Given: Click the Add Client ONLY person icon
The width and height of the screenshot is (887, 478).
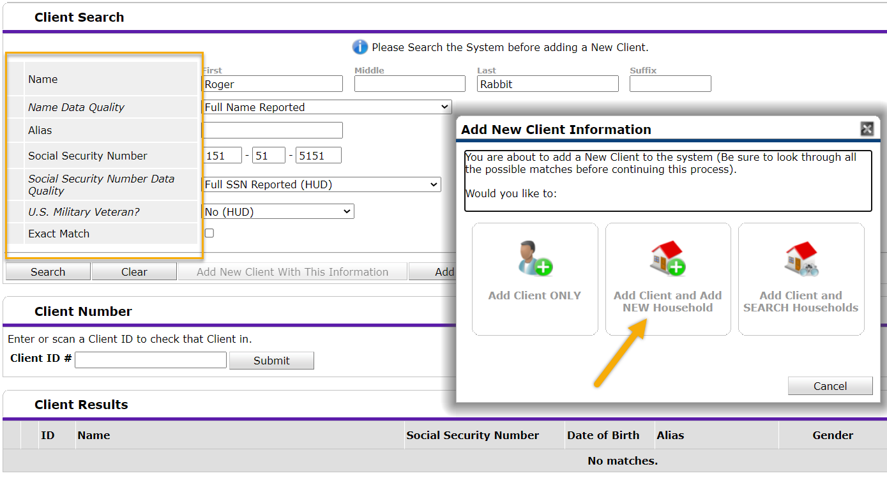Looking at the screenshot, I should coord(535,258).
